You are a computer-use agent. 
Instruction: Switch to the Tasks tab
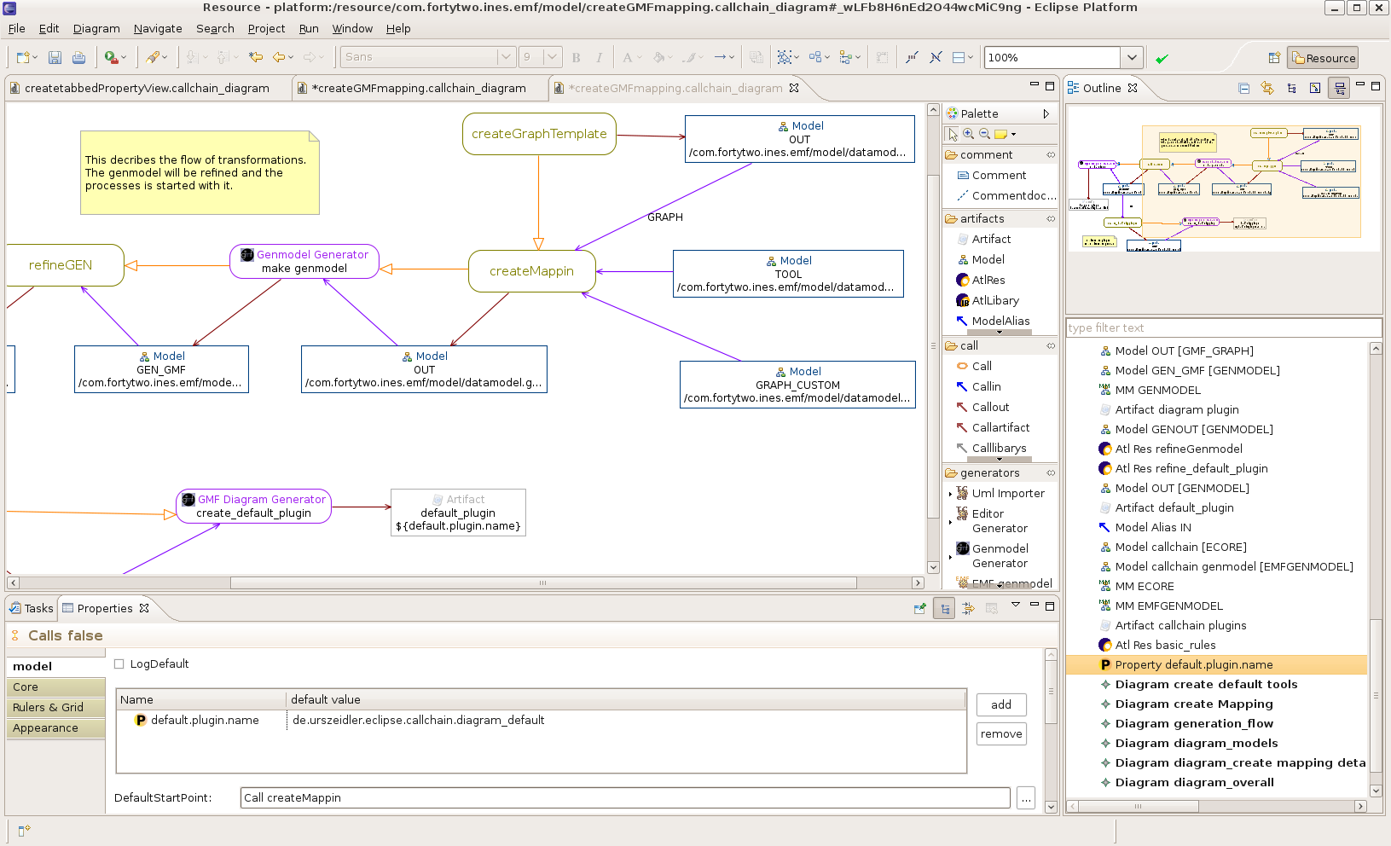(x=32, y=608)
